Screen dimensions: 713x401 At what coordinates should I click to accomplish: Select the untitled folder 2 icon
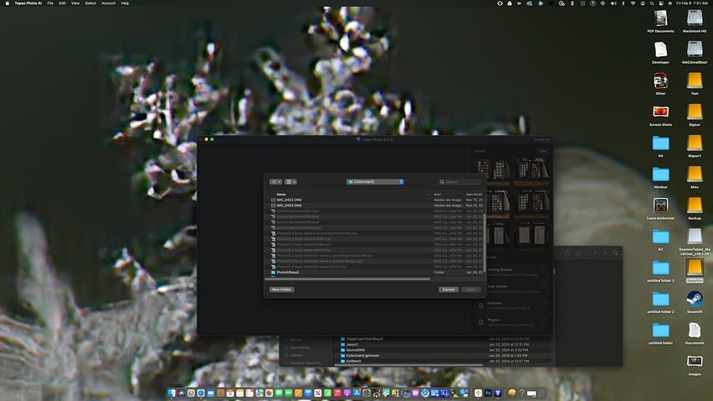660,299
